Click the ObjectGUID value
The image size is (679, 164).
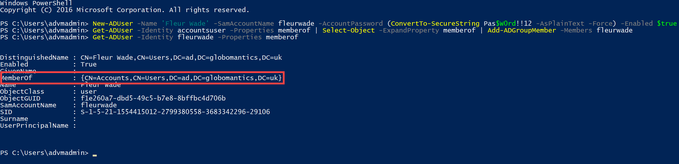click(x=153, y=98)
